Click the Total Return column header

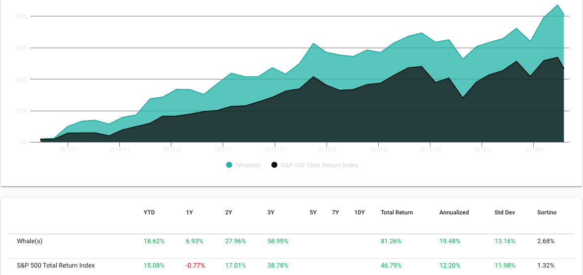click(x=397, y=212)
